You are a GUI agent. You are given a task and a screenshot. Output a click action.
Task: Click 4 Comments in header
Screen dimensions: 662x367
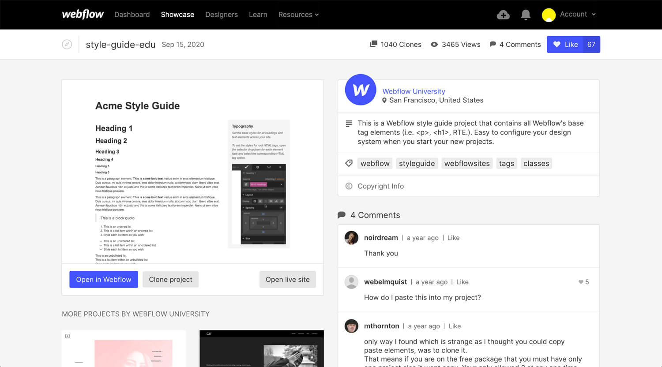(520, 45)
